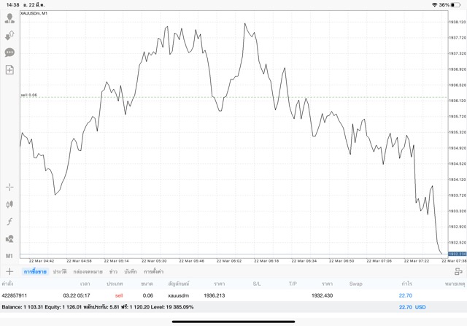Open the indicators function icon
This screenshot has height=326, width=467.
tap(9, 222)
